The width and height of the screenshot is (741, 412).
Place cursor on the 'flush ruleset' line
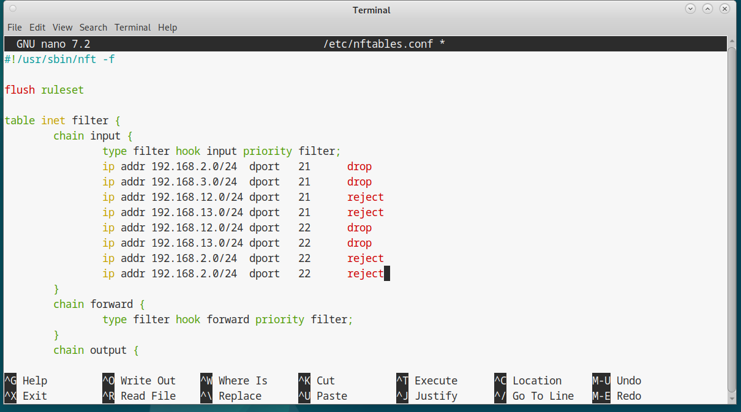(44, 90)
